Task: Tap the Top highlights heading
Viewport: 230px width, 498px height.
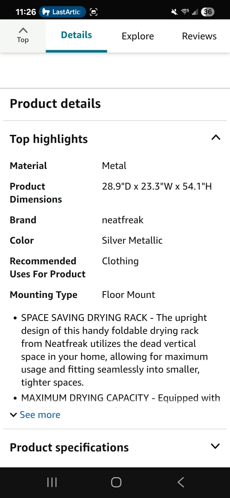Action: (49, 139)
